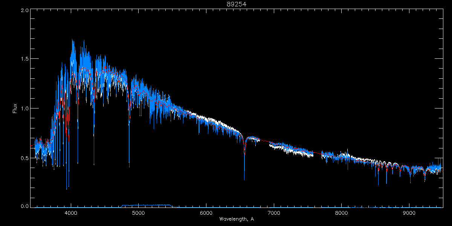Click the 1.0 flux tick label

tap(24, 108)
